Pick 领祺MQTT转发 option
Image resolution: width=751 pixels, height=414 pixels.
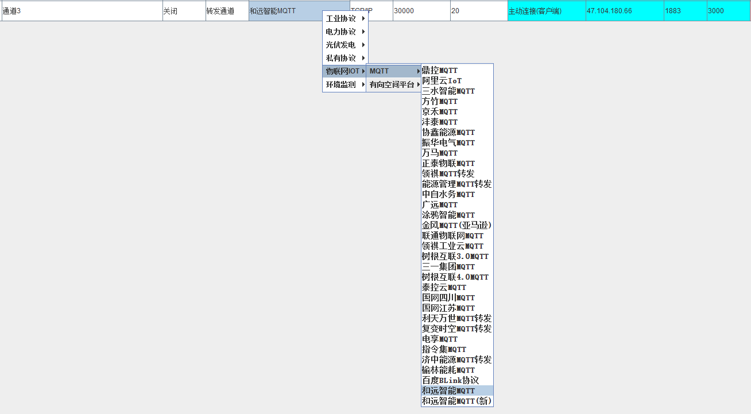click(x=457, y=173)
